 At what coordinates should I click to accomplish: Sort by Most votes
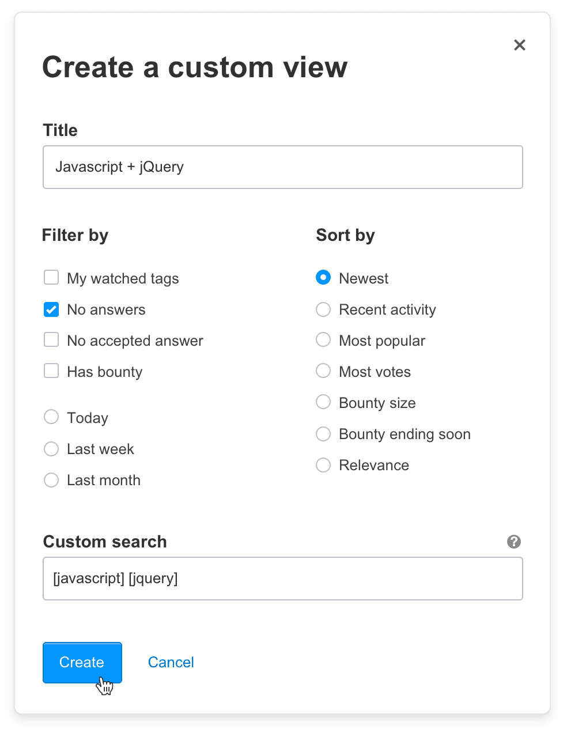tap(323, 371)
